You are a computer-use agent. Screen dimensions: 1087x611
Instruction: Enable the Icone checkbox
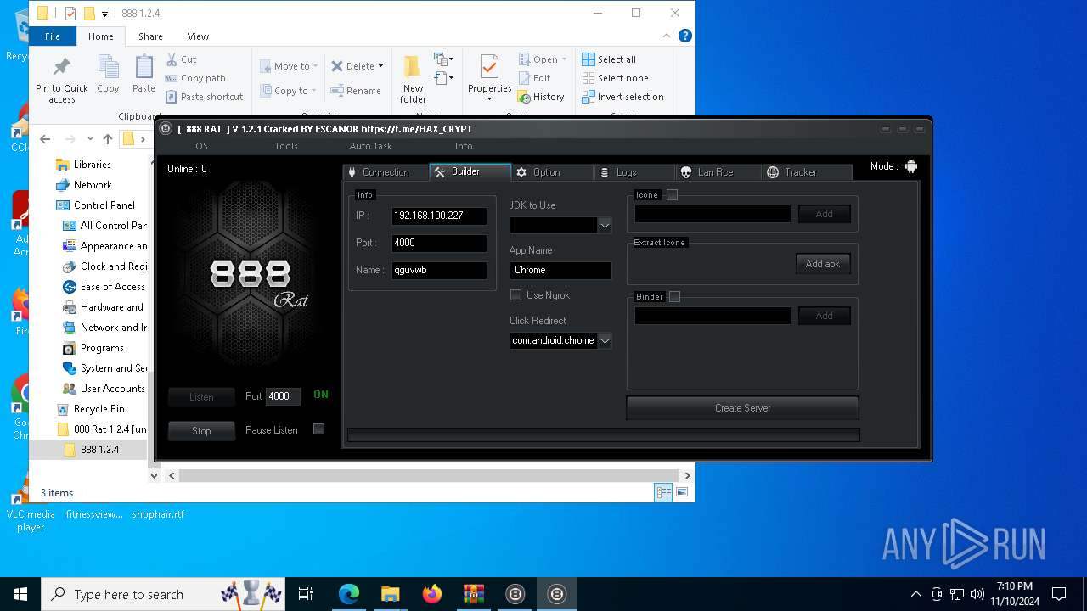[672, 195]
